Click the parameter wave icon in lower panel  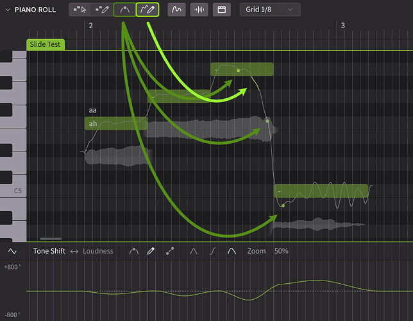tap(12, 251)
